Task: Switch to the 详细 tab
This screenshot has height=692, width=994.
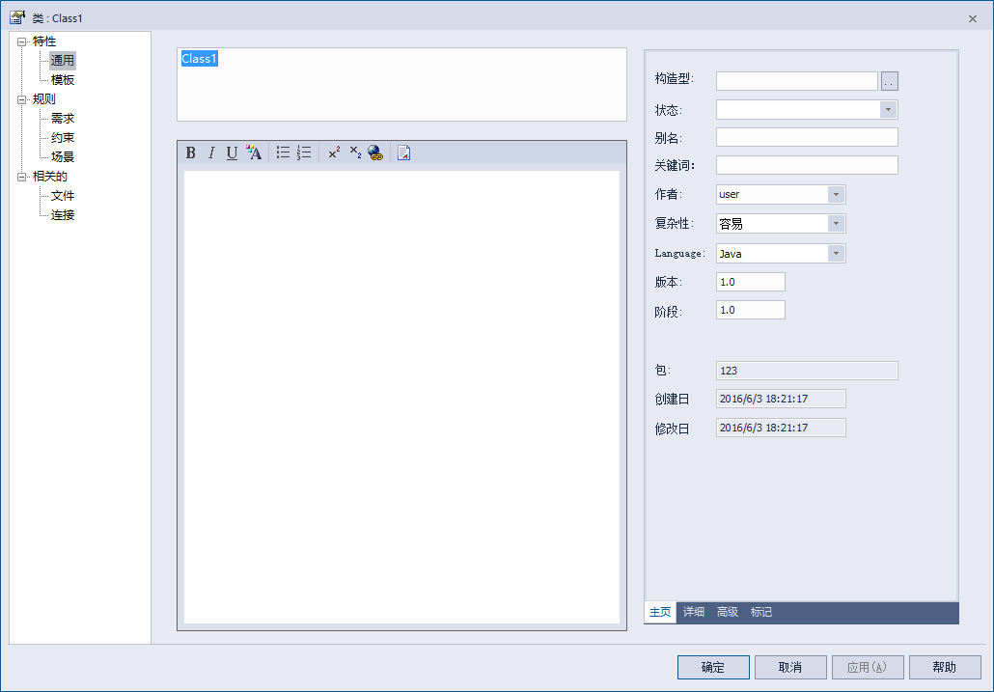Action: 693,611
